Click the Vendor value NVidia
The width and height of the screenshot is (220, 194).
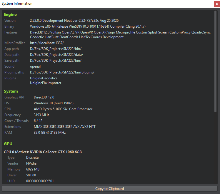click(x=31, y=163)
